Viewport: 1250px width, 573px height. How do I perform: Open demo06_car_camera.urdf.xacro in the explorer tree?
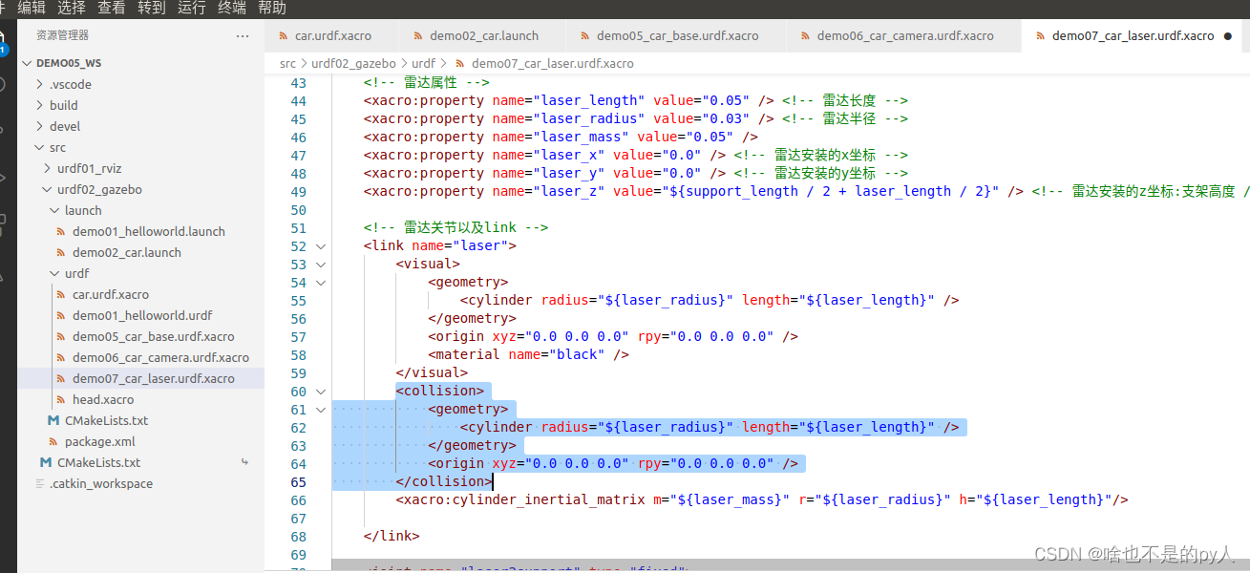pos(160,357)
